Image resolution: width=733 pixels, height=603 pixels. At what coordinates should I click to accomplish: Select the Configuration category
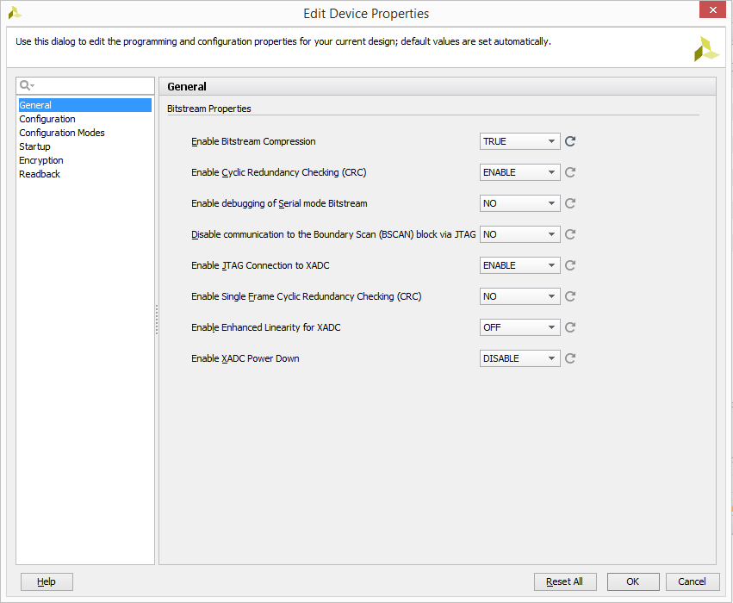coord(84,119)
